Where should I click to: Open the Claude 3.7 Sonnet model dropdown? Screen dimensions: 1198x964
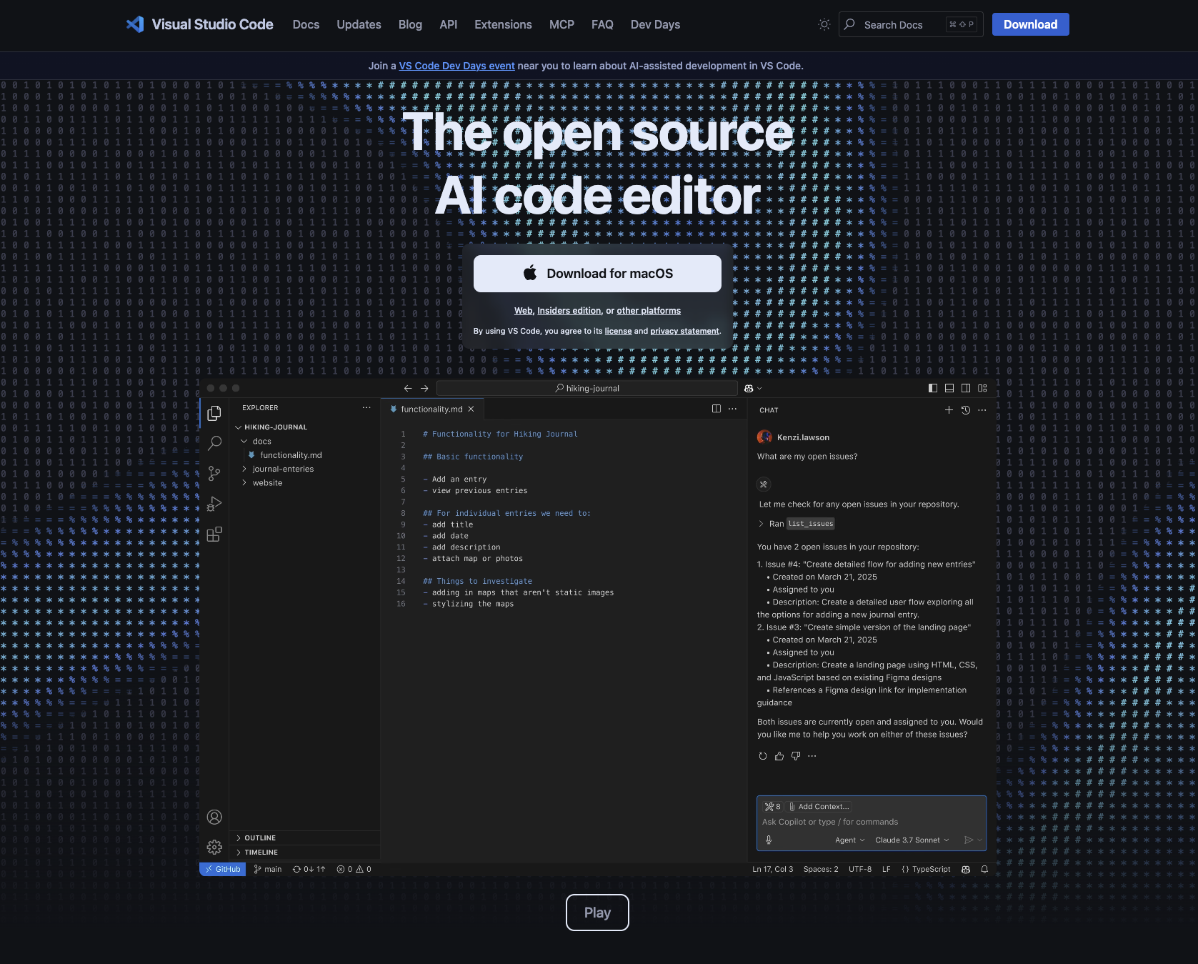pyautogui.click(x=912, y=840)
